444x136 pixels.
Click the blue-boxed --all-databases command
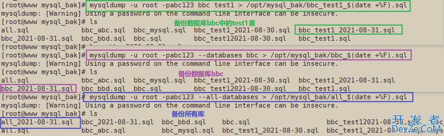(248, 97)
